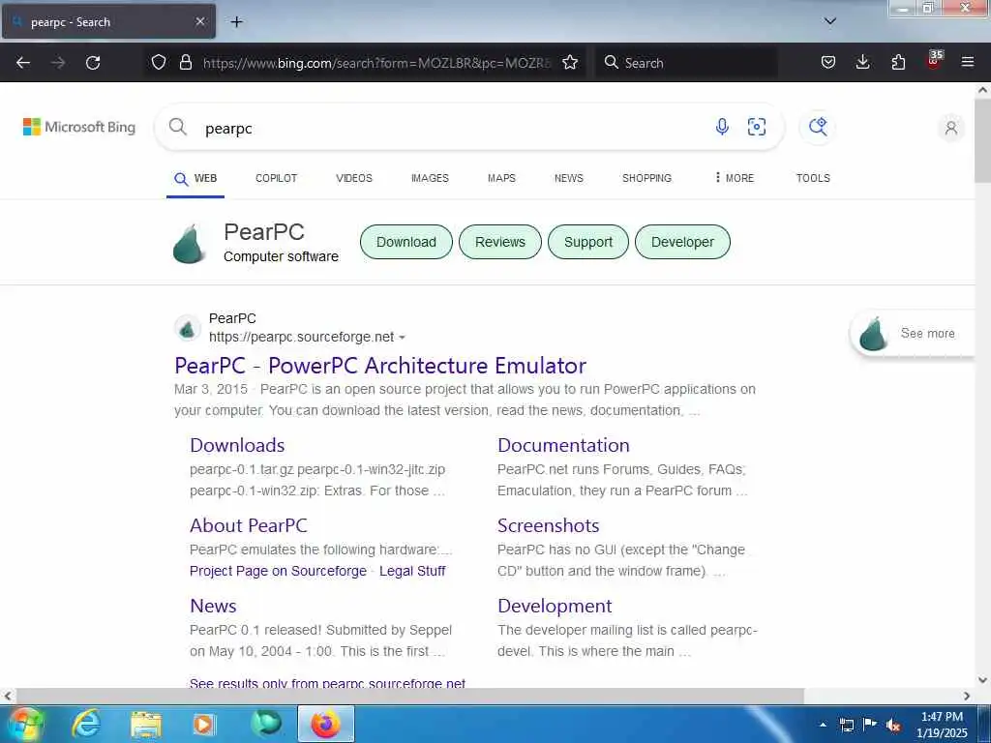View site security padlock info

(185, 62)
